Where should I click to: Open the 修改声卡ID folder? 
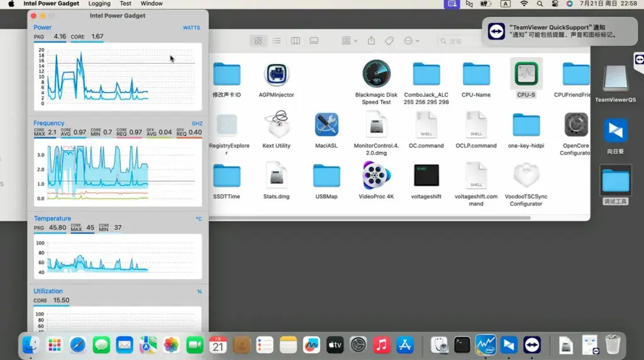point(226,74)
